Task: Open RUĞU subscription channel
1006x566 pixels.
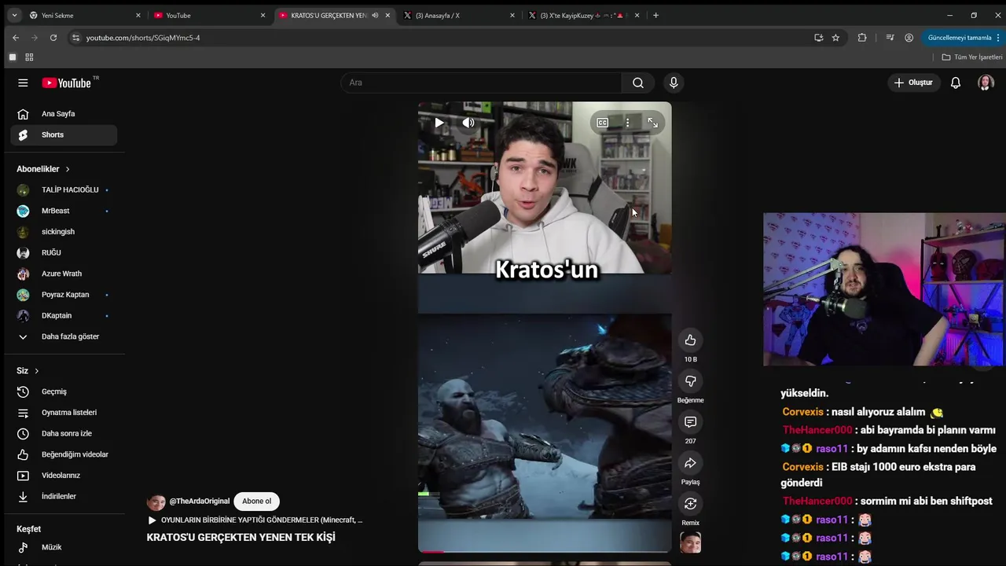Action: tap(64, 252)
